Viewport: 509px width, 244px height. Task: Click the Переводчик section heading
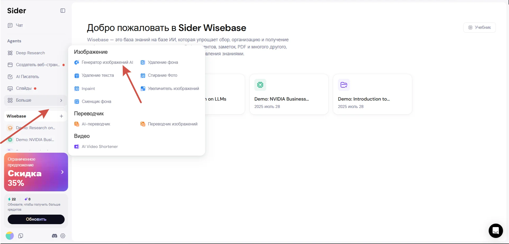pos(89,114)
